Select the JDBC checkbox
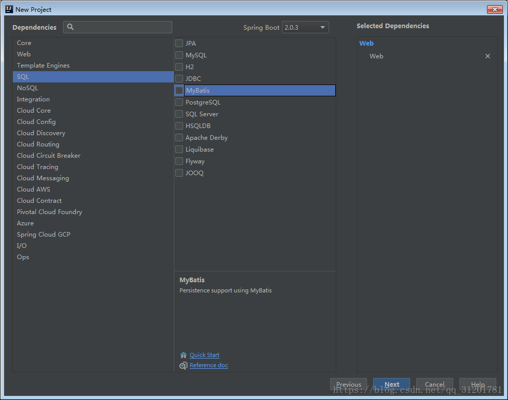The image size is (508, 400). (x=179, y=79)
